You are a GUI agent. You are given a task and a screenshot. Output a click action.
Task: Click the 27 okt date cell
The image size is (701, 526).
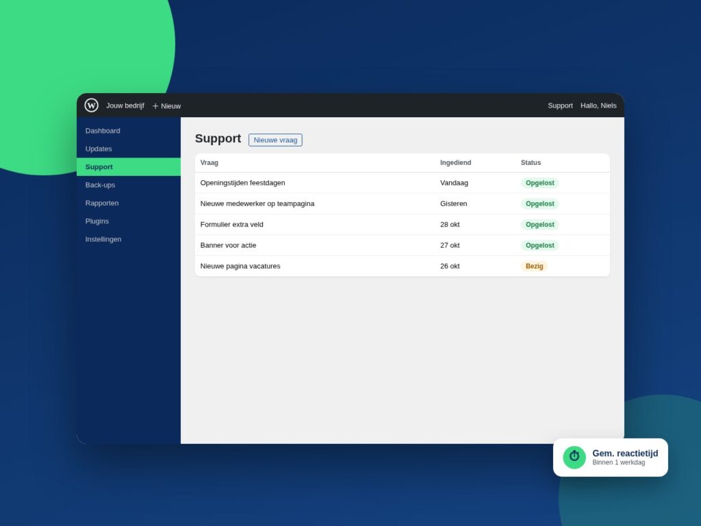pyautogui.click(x=450, y=245)
